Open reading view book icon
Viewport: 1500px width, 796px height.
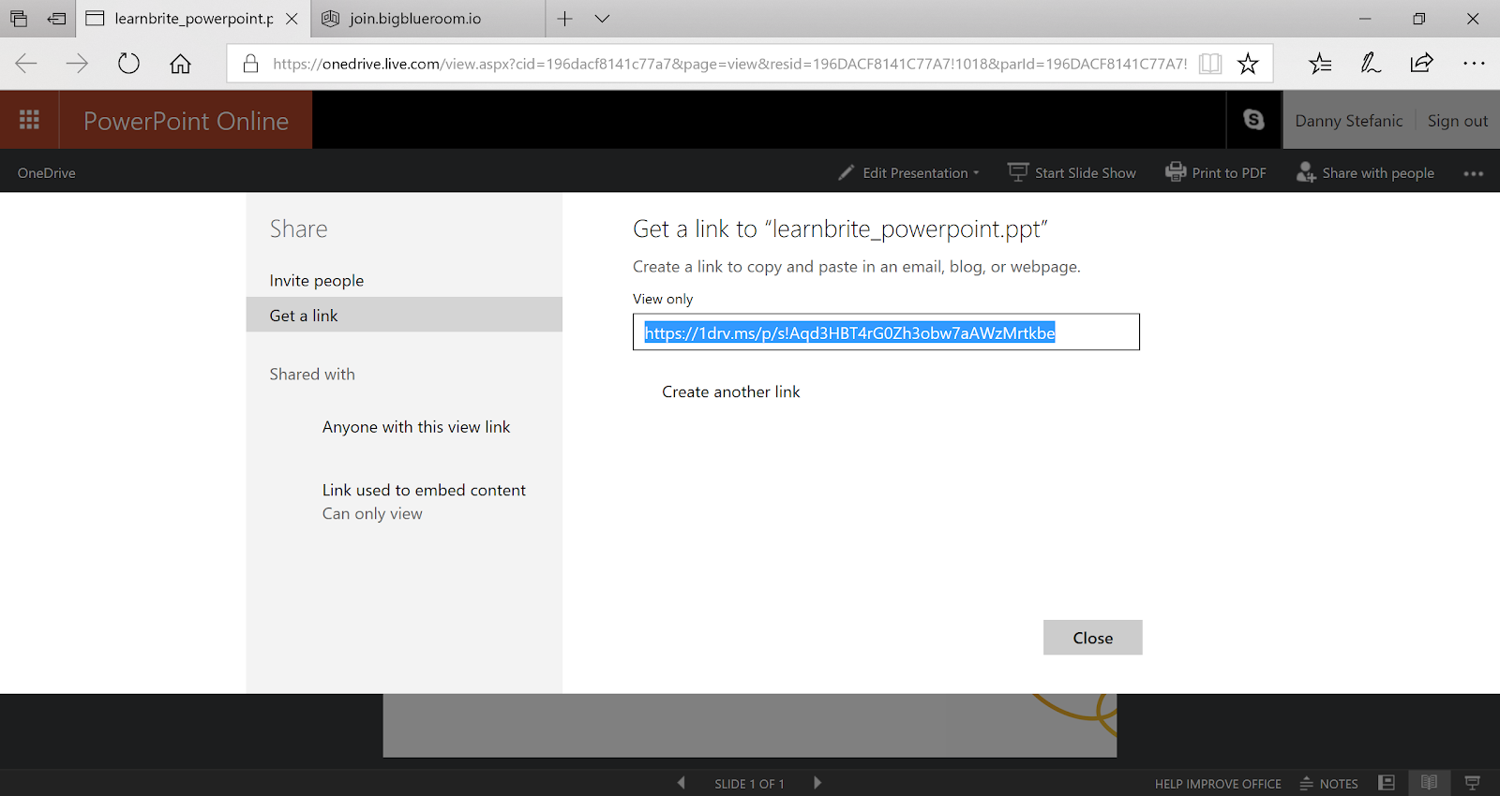point(1210,64)
